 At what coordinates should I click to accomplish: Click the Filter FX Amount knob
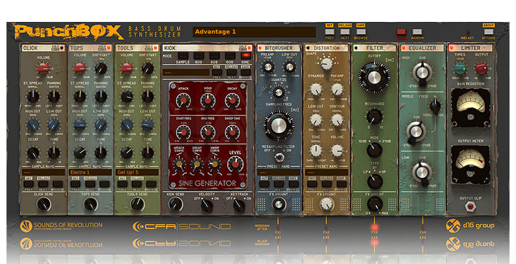coord(373,204)
